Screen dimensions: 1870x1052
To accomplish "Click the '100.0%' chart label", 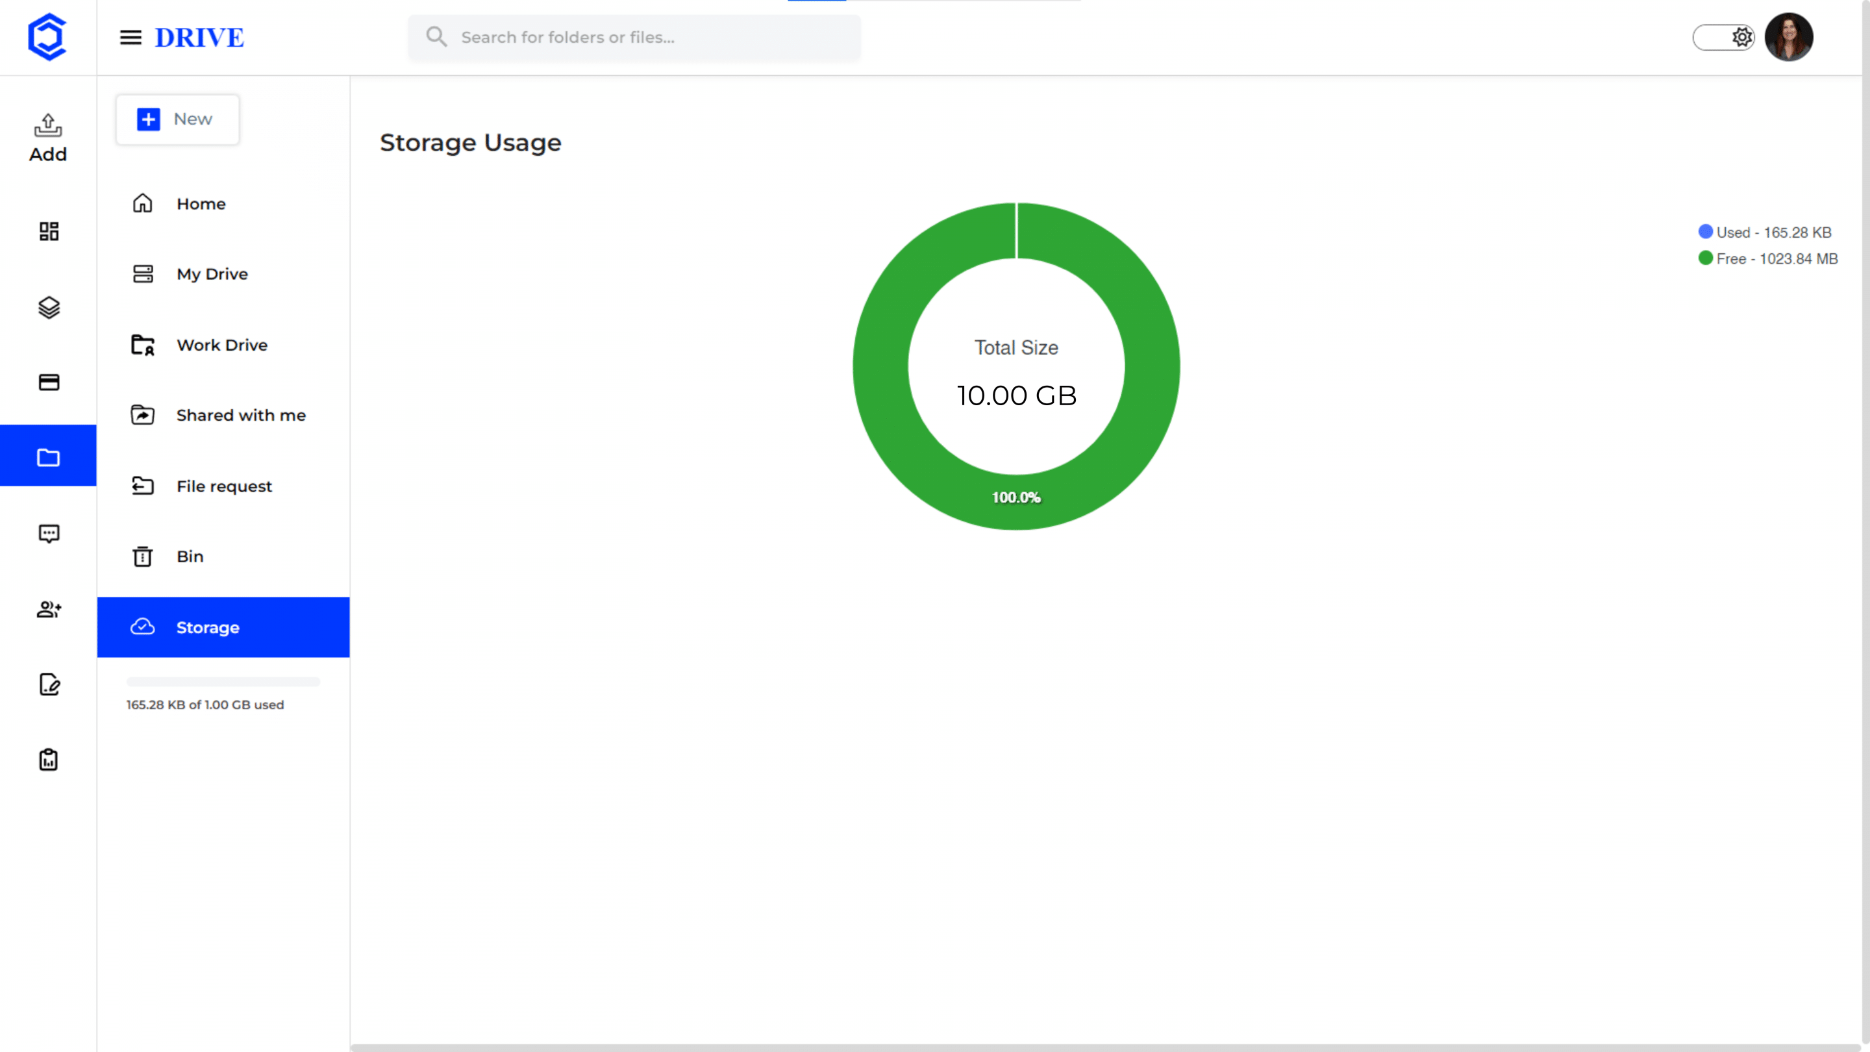I will 1016,497.
